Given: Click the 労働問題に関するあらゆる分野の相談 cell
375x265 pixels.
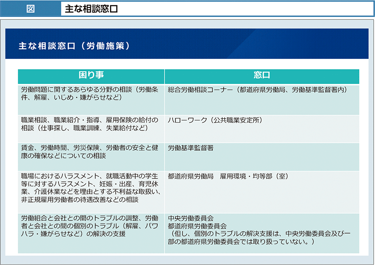Looking at the screenshot, I should 90,93.
